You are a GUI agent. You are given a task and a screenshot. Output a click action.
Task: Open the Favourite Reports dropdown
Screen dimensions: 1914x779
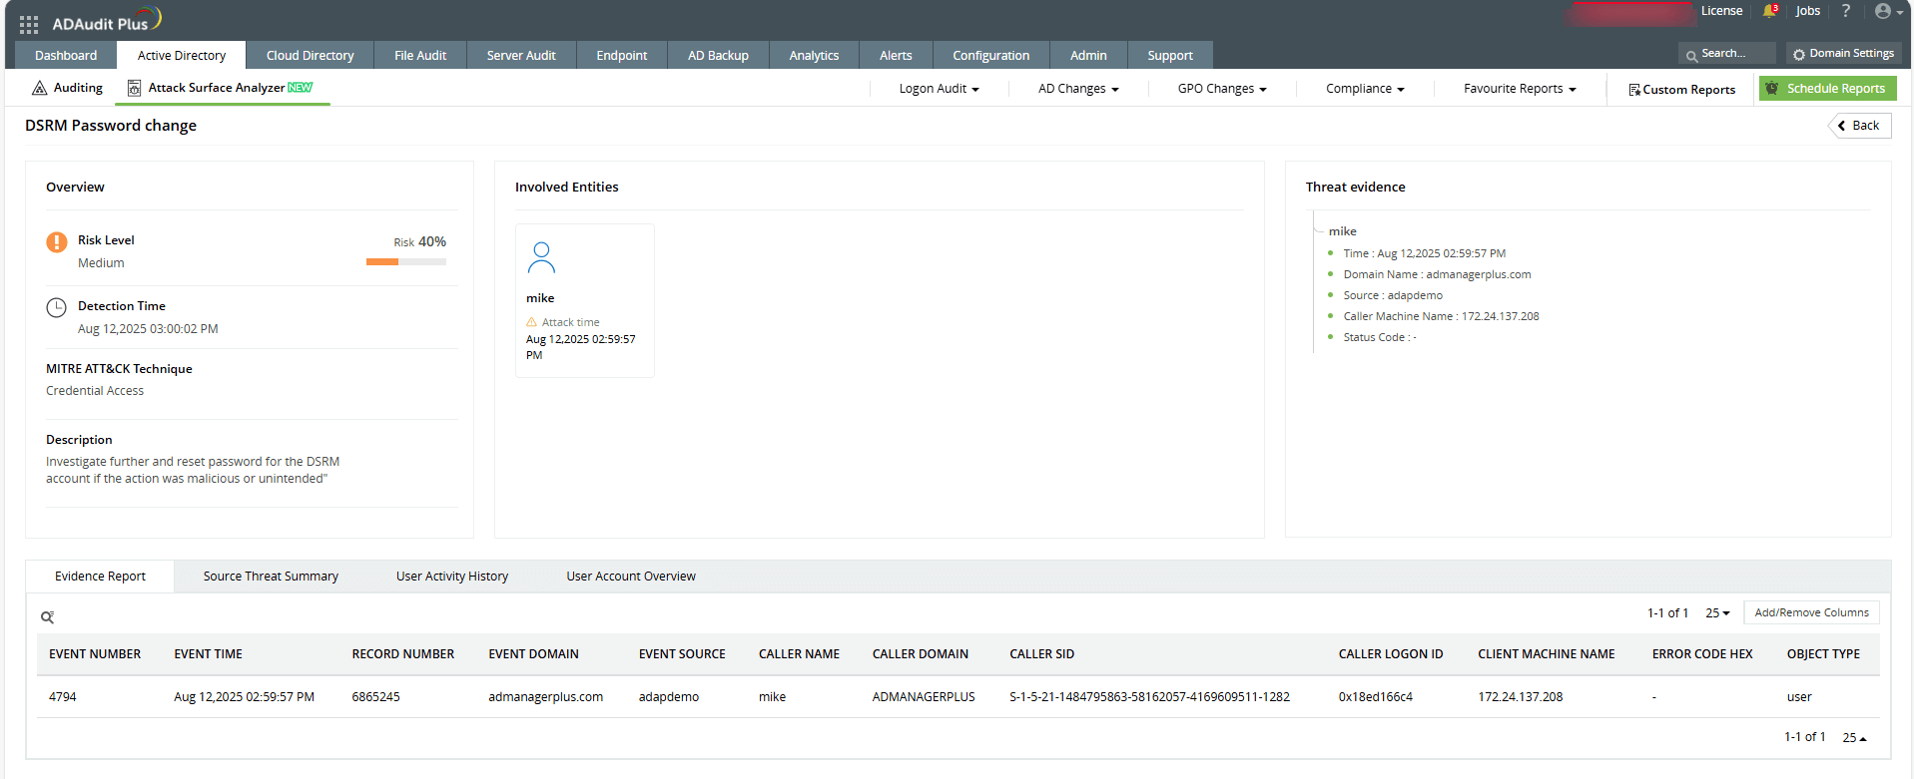1520,89
